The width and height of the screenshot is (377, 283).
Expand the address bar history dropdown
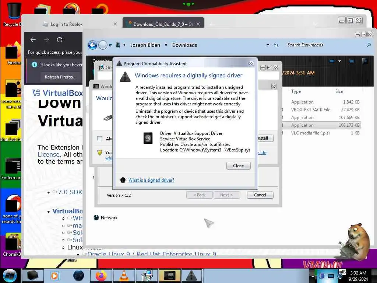[268, 45]
